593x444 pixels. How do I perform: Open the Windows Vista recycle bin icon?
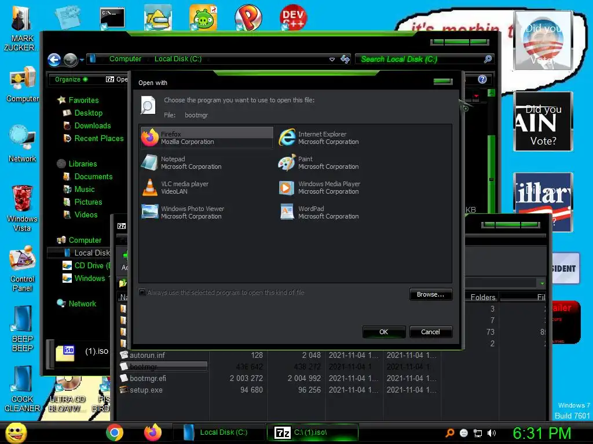(x=22, y=208)
